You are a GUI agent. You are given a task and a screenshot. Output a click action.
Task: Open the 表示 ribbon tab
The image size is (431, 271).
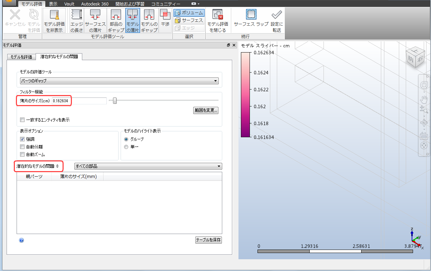53,4
